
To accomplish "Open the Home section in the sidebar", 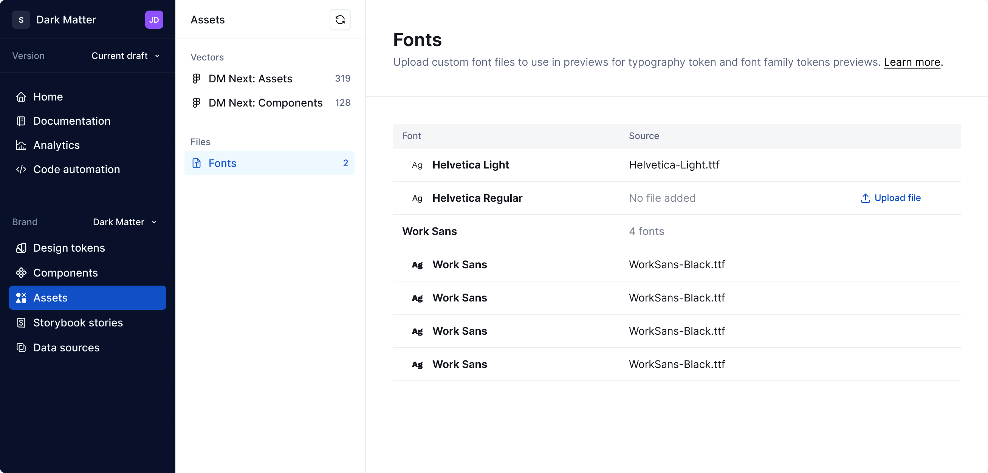I will click(x=48, y=97).
